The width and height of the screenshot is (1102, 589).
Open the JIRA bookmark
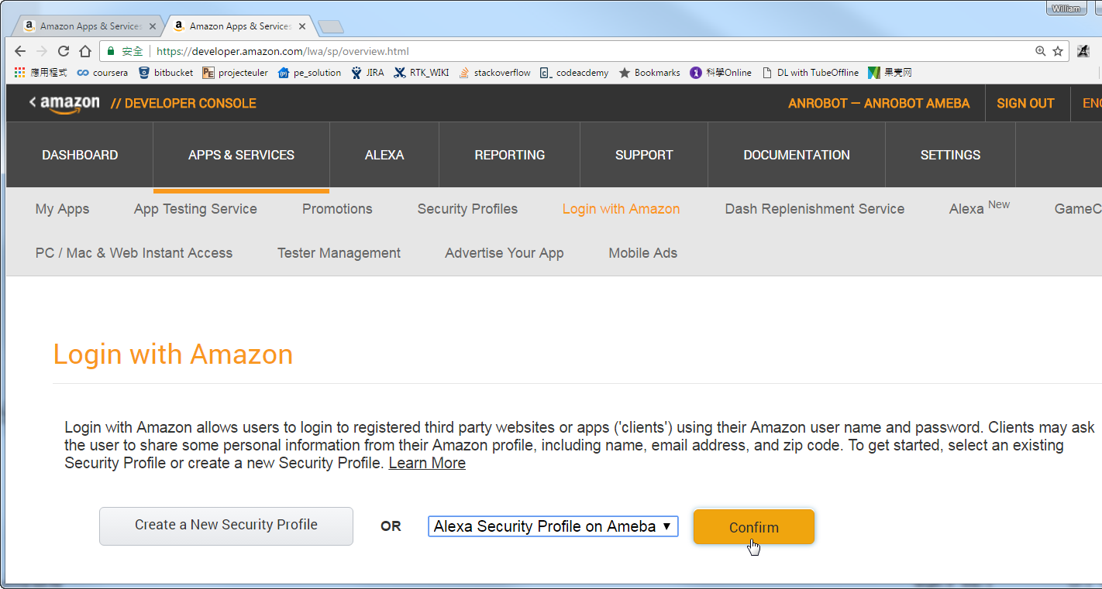367,73
